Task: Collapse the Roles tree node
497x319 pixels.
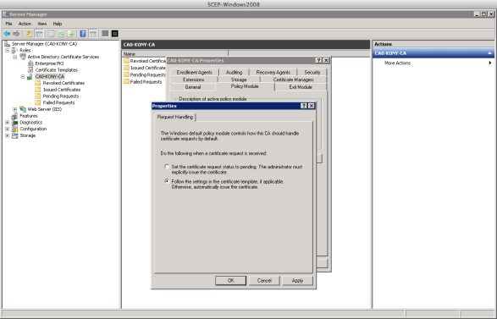Action: click(8, 51)
